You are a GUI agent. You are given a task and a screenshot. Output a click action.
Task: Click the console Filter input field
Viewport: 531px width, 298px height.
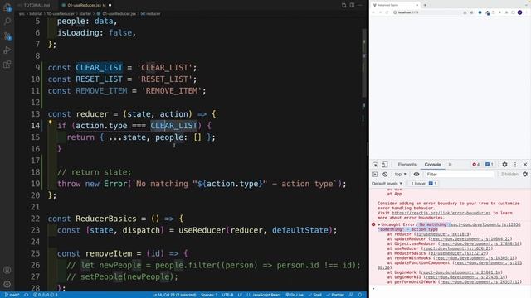459,175
